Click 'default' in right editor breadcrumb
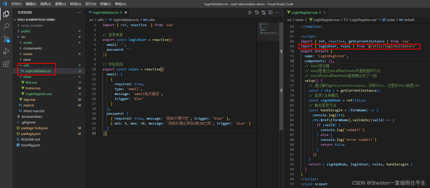430x188 pixels. coord(409,20)
